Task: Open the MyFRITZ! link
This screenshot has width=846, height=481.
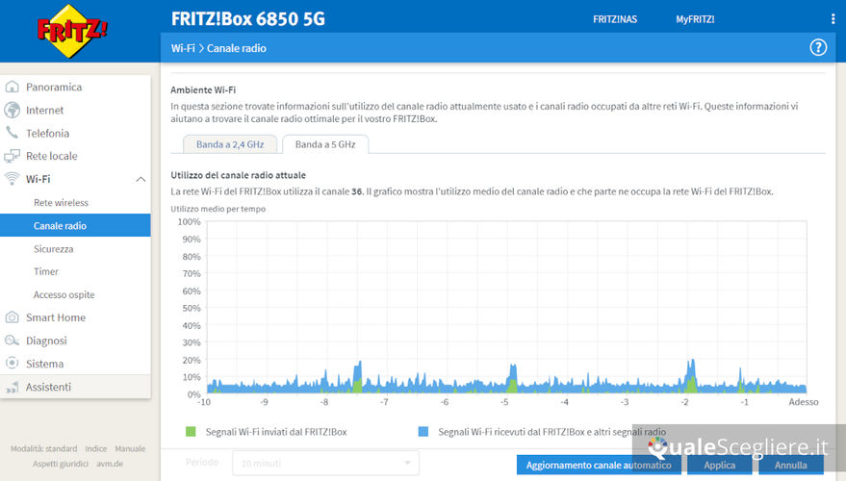Action: point(695,18)
